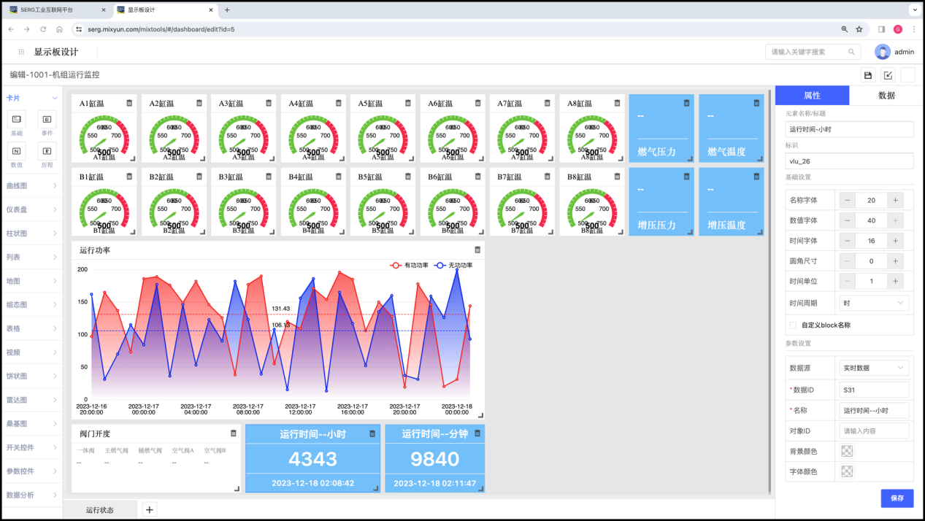925x521 pixels.
Task: Open the 背景颜色 color swatch
Action: point(847,451)
